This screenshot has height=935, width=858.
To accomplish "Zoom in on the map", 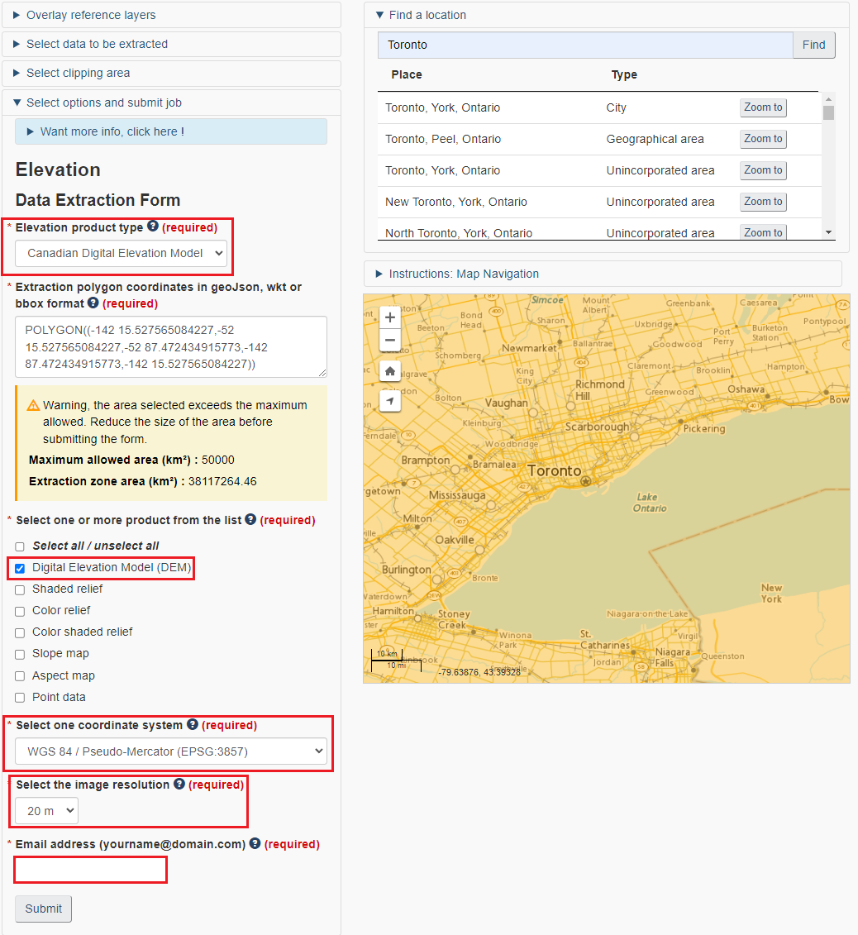I will tap(389, 317).
